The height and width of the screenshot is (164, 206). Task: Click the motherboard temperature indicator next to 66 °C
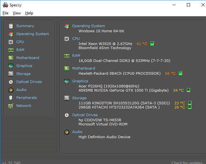tap(180, 73)
